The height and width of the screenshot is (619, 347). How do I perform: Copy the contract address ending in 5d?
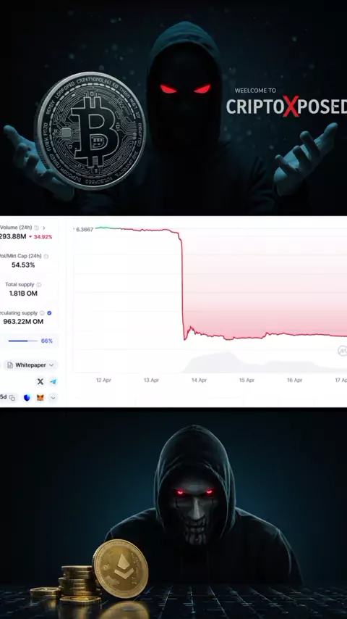12,397
